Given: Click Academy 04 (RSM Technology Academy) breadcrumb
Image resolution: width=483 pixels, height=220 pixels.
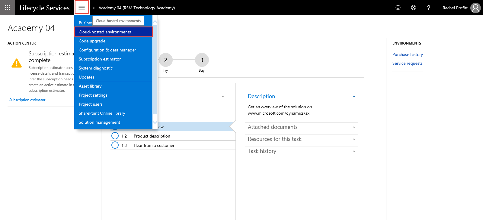Looking at the screenshot, I should [136, 8].
